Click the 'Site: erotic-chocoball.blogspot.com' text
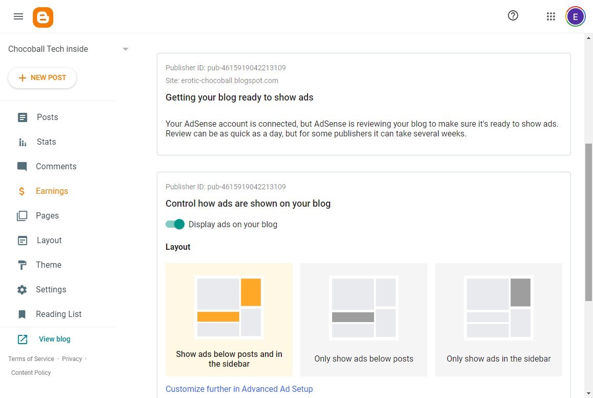The width and height of the screenshot is (593, 398). coord(221,81)
